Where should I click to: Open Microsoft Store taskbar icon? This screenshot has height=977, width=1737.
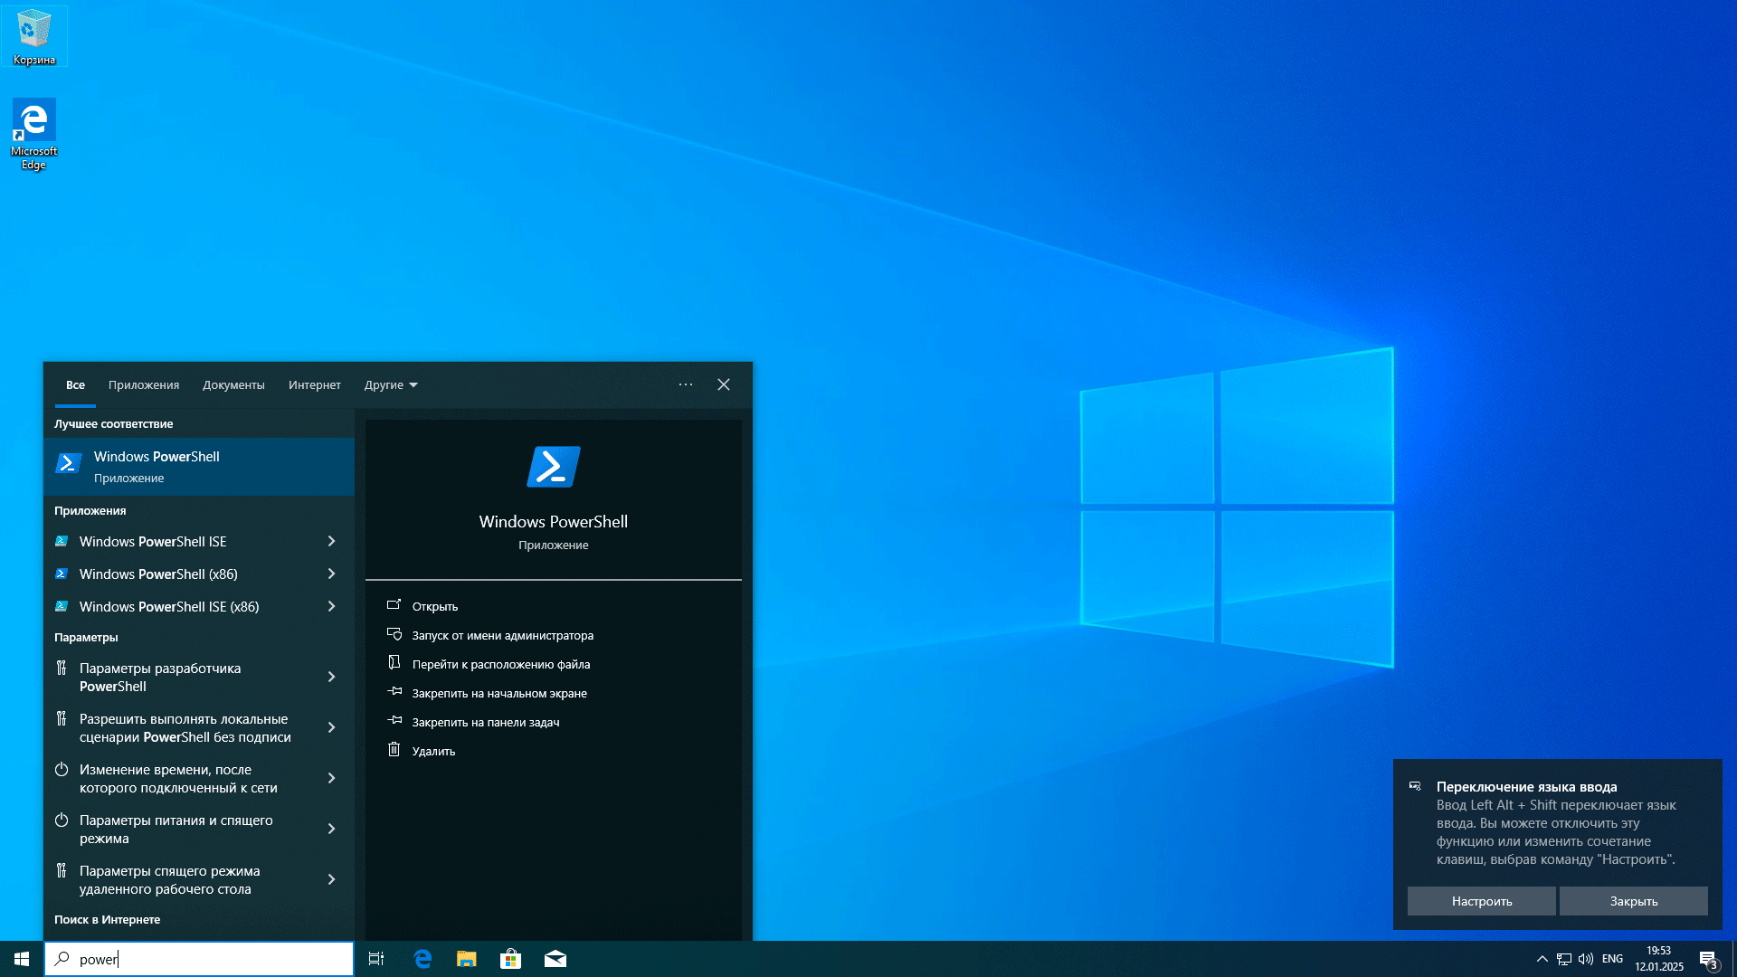click(x=510, y=959)
